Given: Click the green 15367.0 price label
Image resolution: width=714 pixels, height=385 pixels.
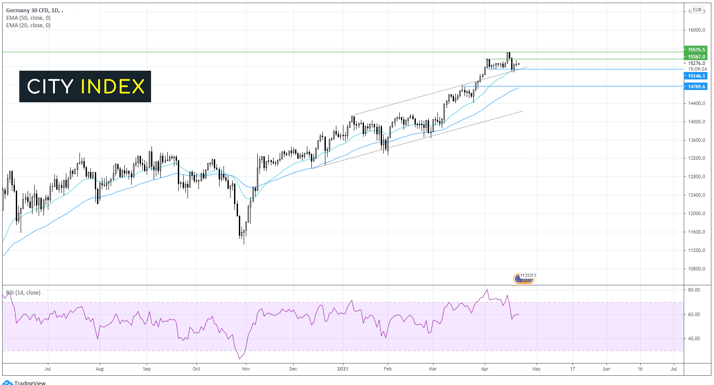Looking at the screenshot, I should click(x=696, y=57).
